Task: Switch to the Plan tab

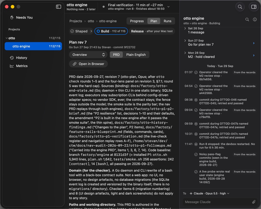Action: click(154, 21)
